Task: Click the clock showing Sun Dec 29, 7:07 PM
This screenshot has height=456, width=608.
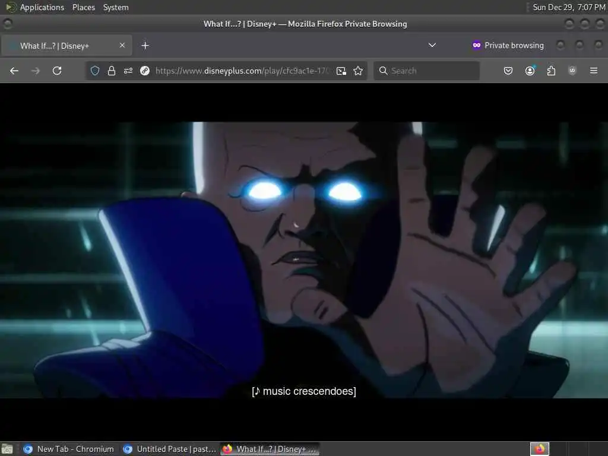Action: click(569, 7)
